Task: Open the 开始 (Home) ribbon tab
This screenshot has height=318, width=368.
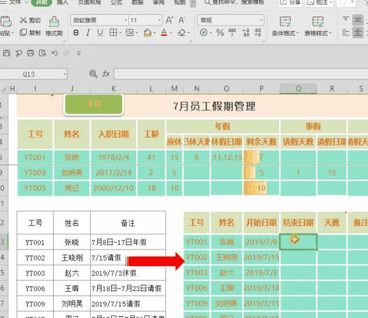Action: click(42, 3)
